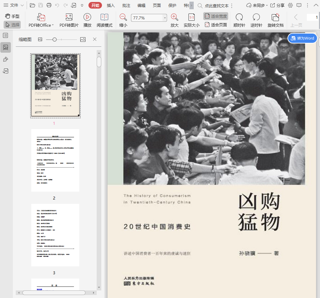Screen dimensions: 320x298
Task: Open the outline/bookmarks sidebar panel
Action: click(6, 36)
